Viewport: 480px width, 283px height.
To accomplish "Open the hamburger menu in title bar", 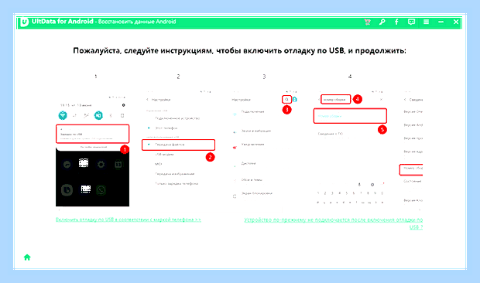I will [426, 22].
